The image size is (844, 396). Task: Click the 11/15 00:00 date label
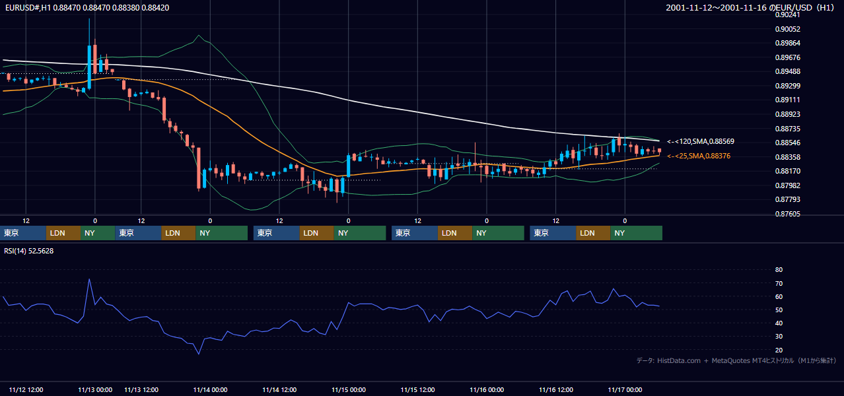[x=349, y=389]
